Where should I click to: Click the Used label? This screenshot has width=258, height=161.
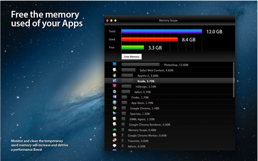coord(112,39)
